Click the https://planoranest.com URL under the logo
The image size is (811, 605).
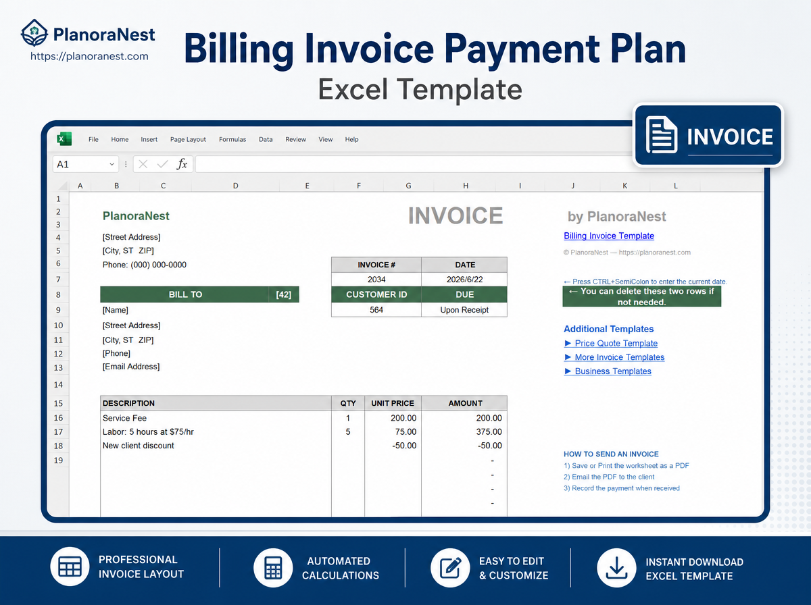tap(89, 57)
